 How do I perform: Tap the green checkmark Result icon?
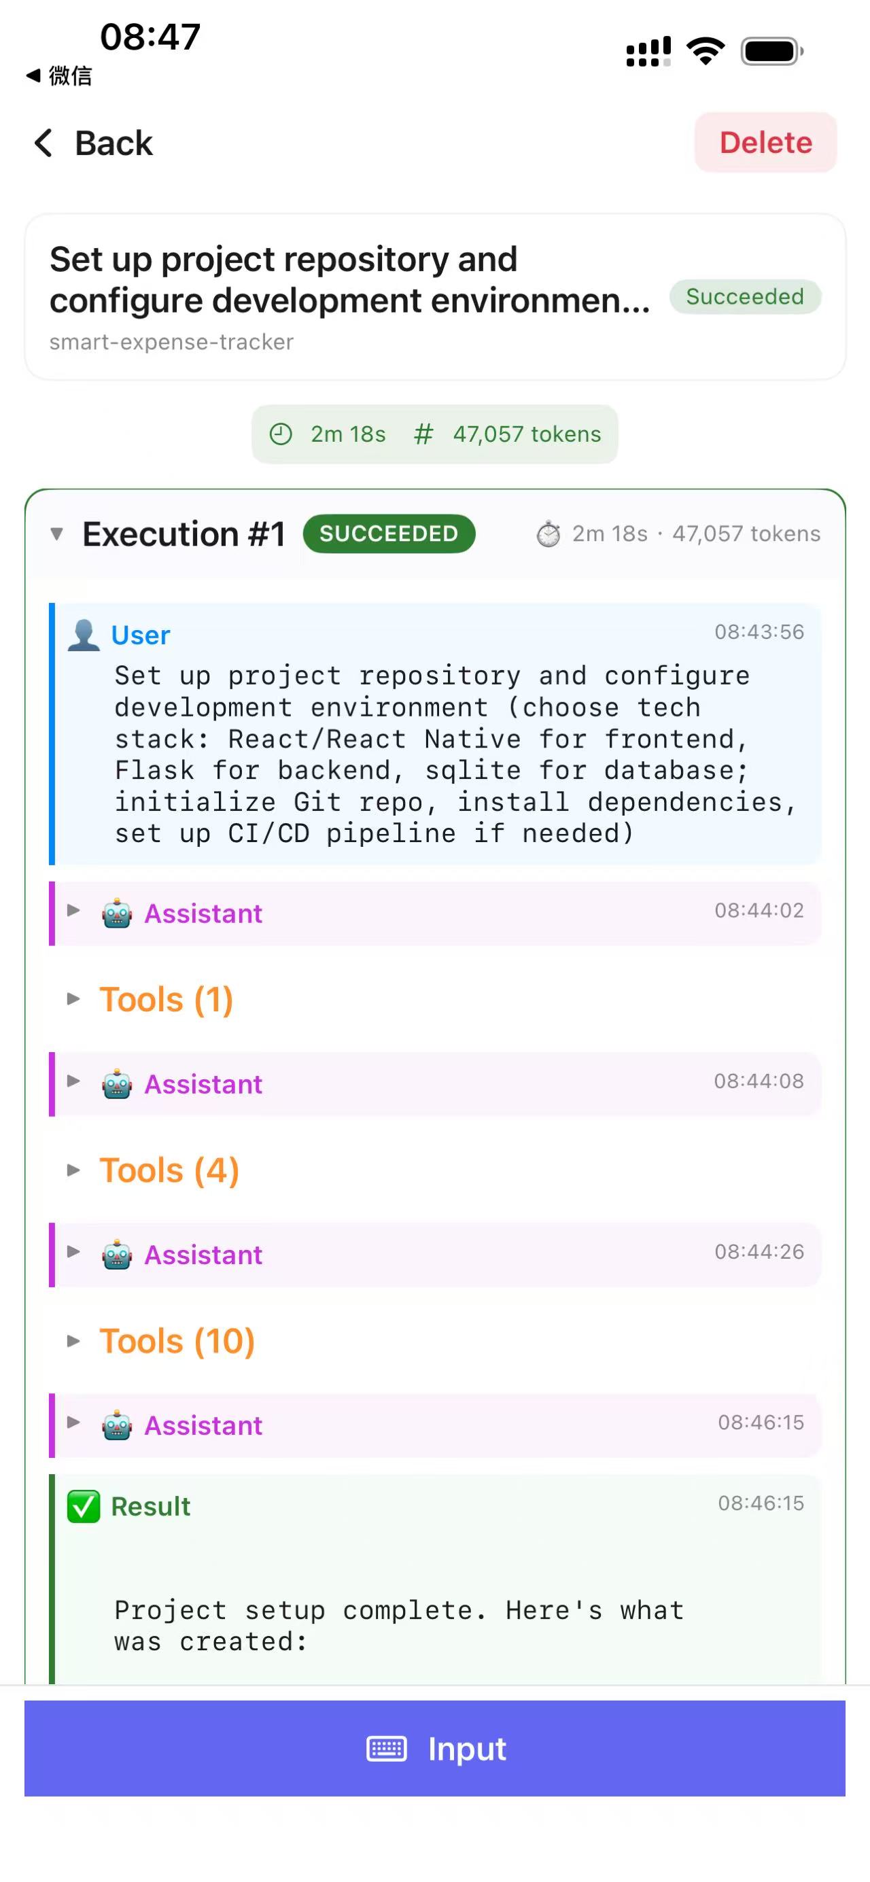click(x=84, y=1505)
